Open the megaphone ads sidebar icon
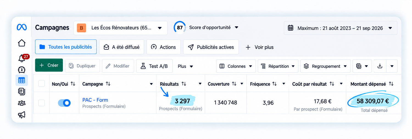The image size is (412, 139). 22,115
